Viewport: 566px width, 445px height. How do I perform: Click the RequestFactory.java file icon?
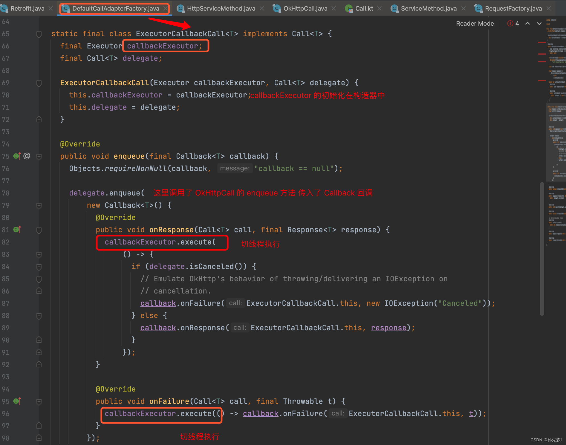coord(478,8)
